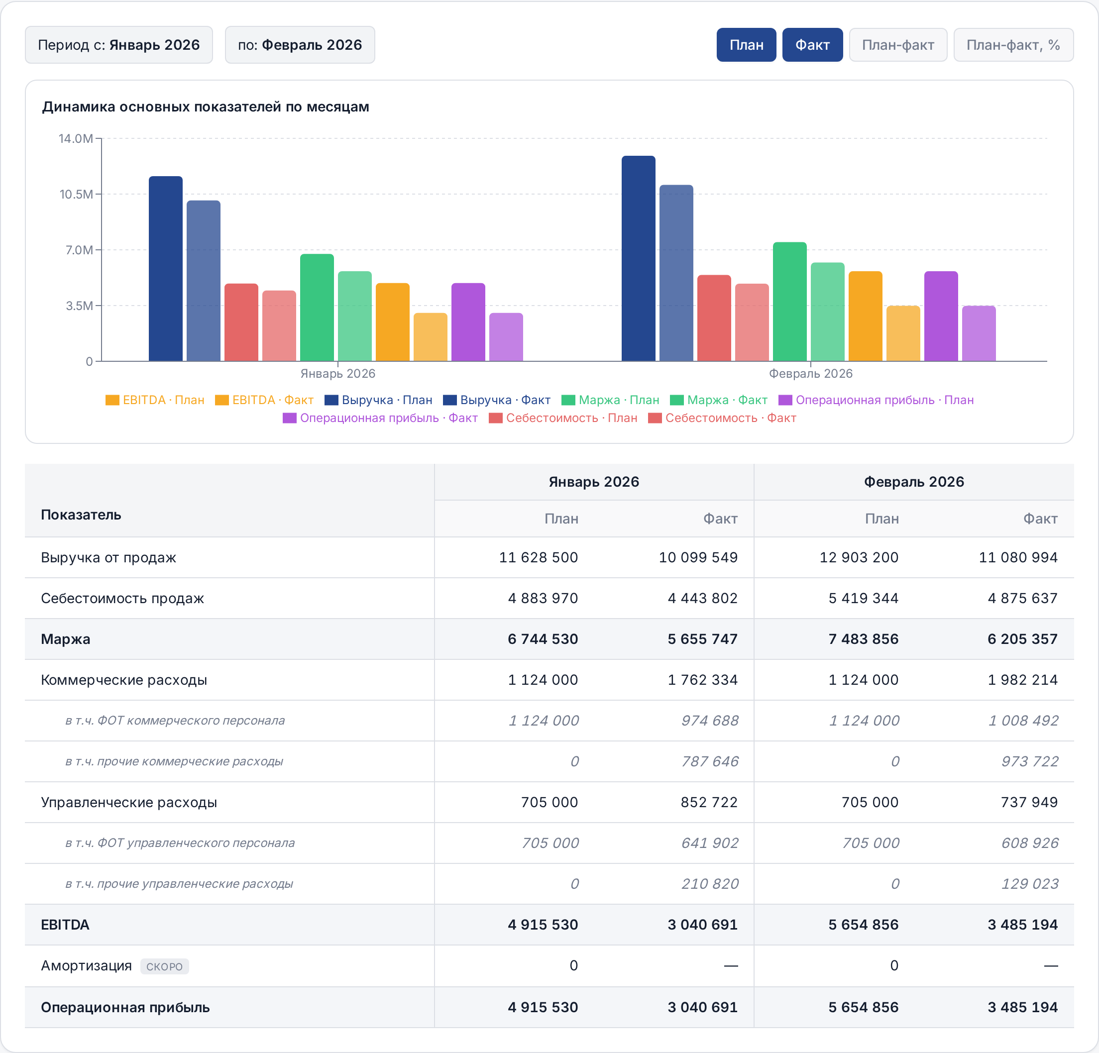
Task: Click the value 787 646
Action: coord(710,761)
